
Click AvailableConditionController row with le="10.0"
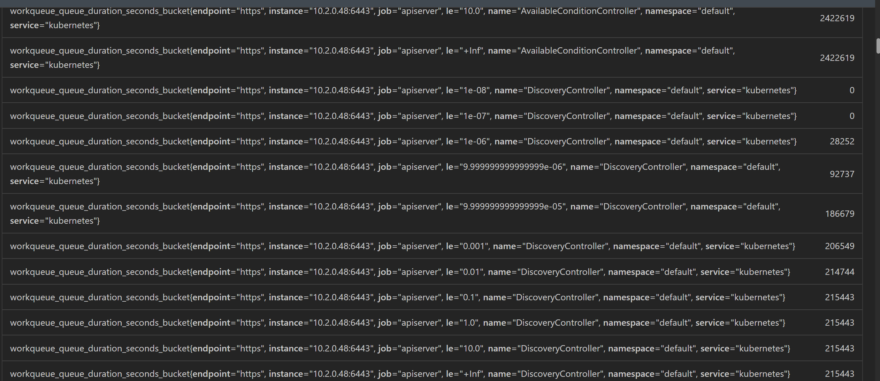(x=432, y=19)
